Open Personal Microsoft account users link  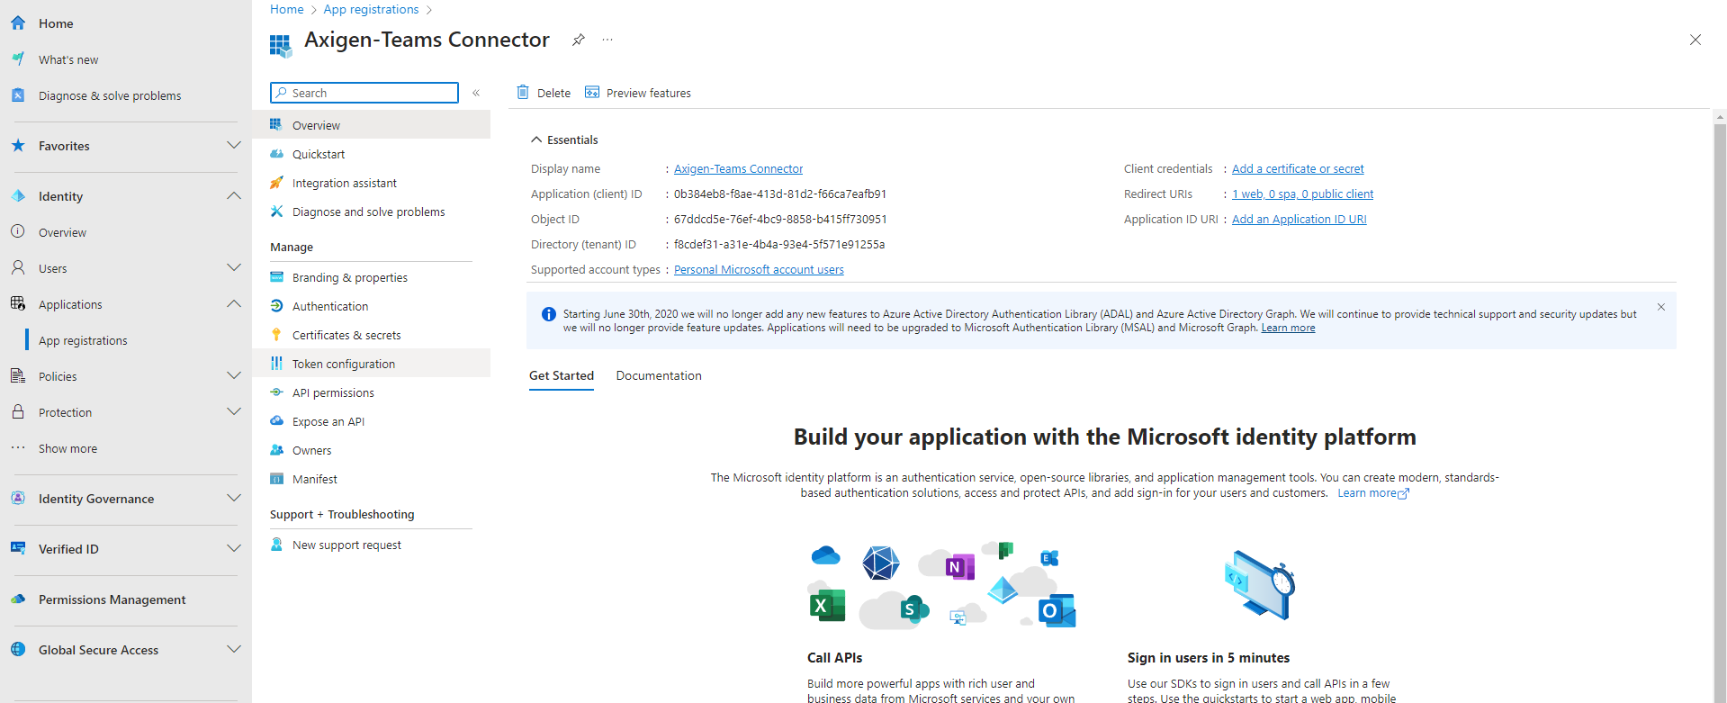coord(759,270)
